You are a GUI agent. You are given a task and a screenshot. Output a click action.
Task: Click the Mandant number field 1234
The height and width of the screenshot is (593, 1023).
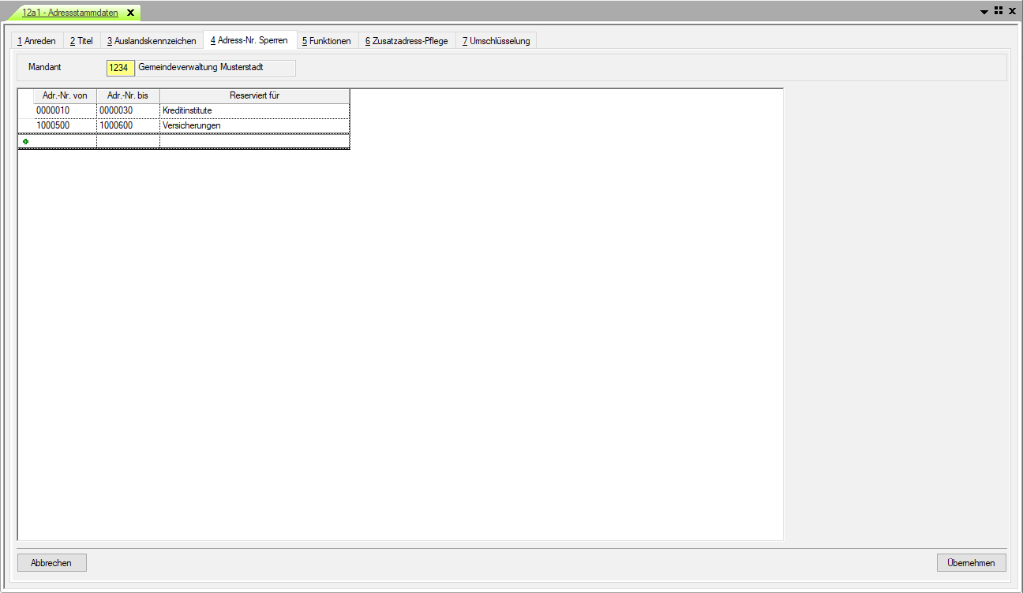pos(120,68)
